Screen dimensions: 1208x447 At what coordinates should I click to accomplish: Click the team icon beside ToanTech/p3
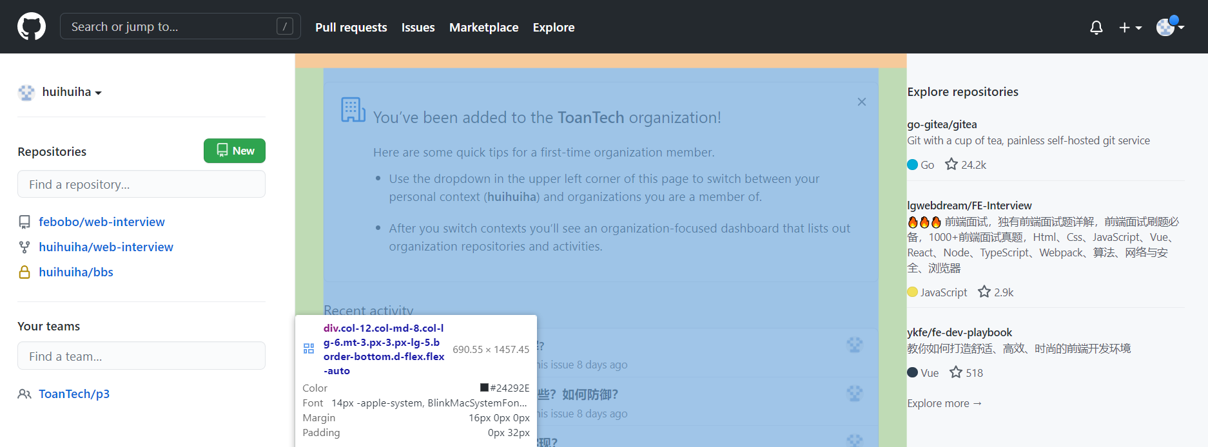coord(24,394)
